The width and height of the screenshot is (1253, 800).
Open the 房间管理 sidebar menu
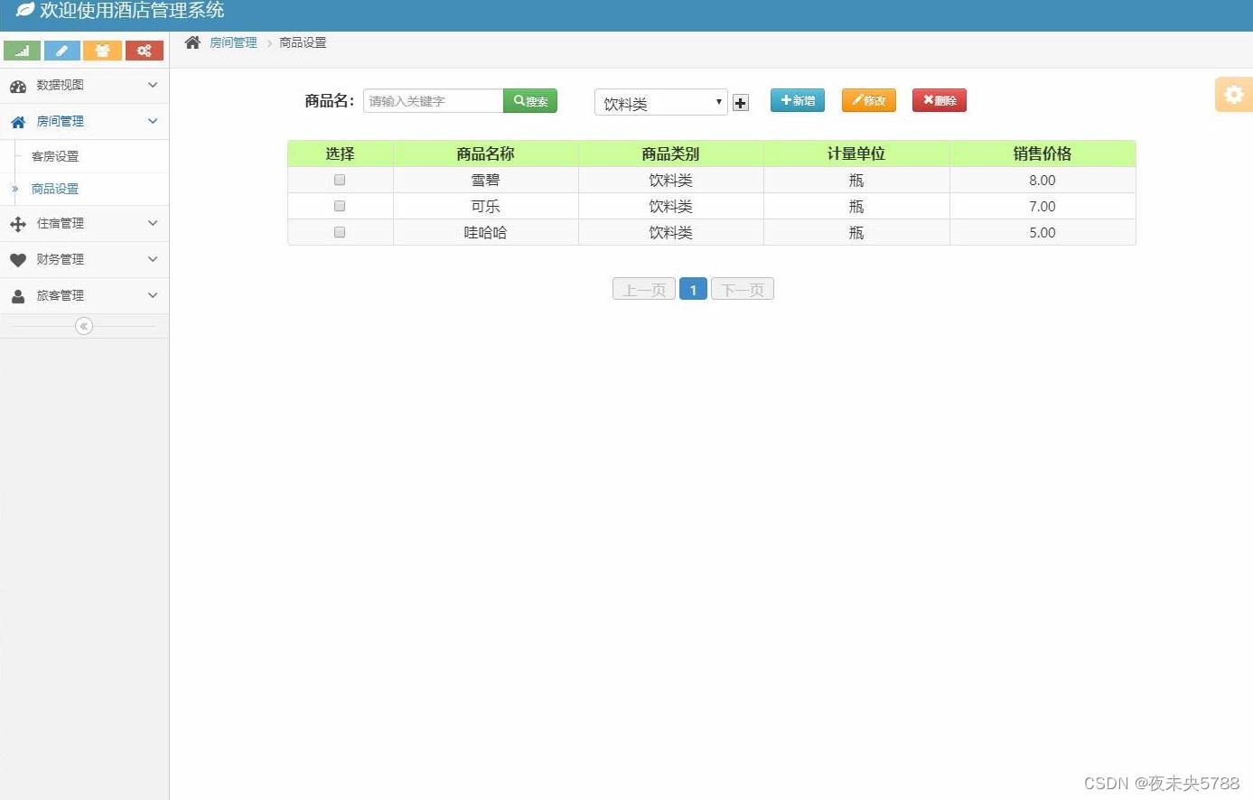pos(84,121)
